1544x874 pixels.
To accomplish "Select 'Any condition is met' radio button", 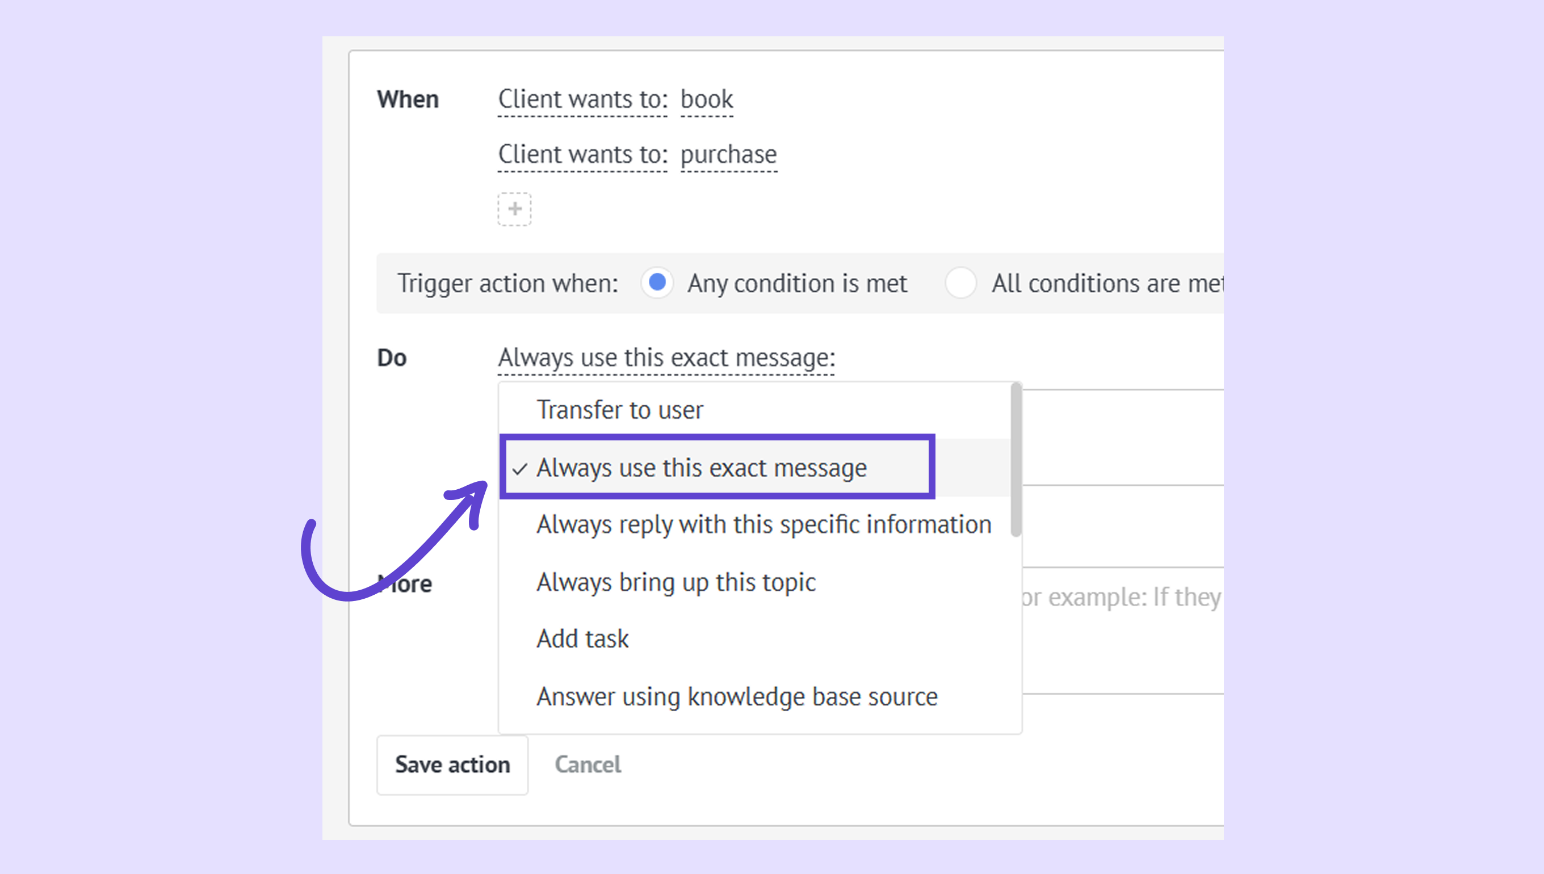I will (657, 282).
